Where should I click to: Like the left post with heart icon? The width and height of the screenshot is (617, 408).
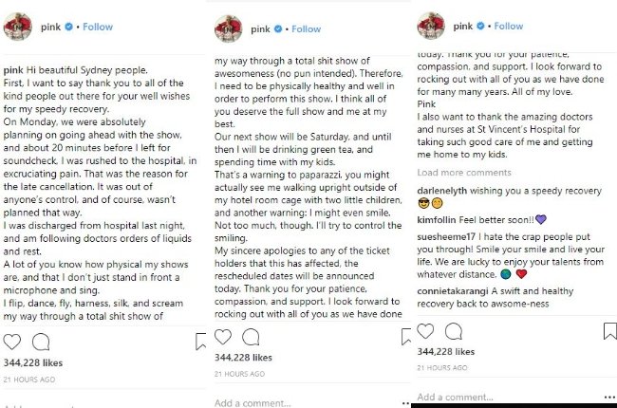(11, 342)
